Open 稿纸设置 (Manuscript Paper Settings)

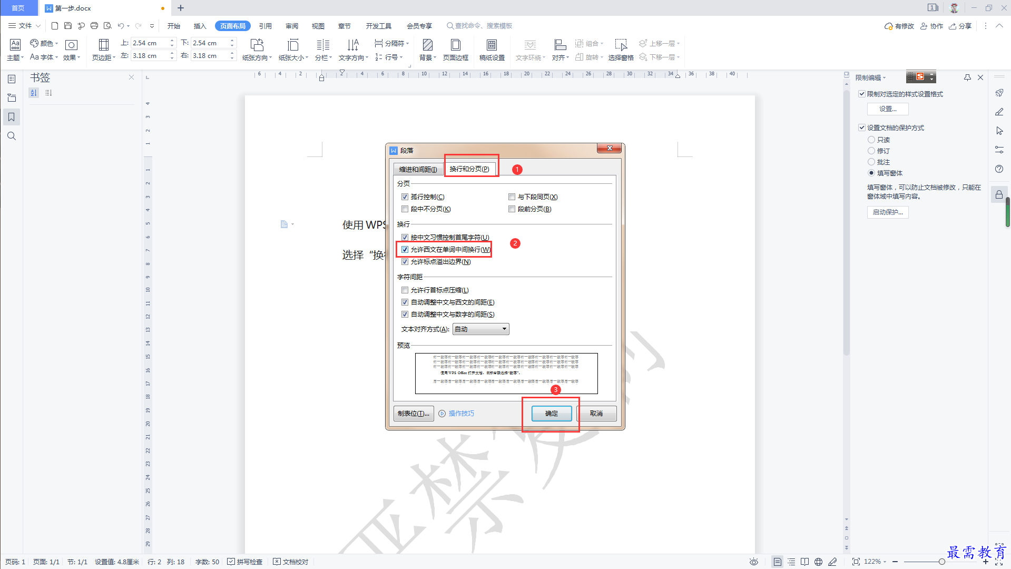pos(492,50)
